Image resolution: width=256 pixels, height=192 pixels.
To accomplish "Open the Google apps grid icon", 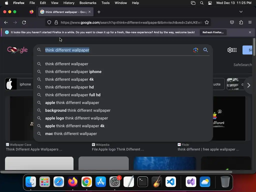I will point(234,50).
